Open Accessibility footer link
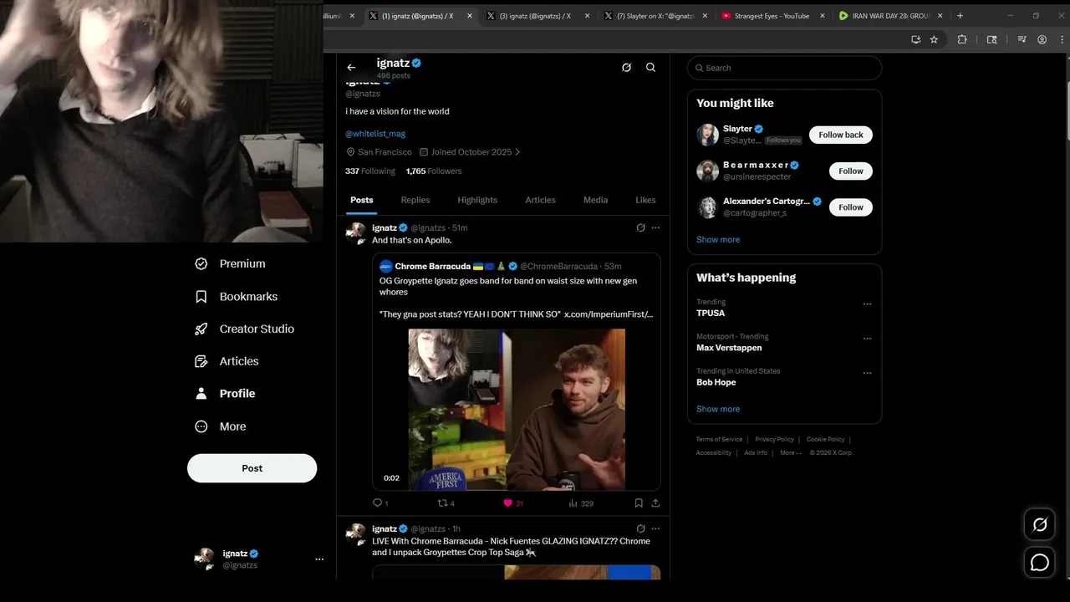 coord(714,453)
